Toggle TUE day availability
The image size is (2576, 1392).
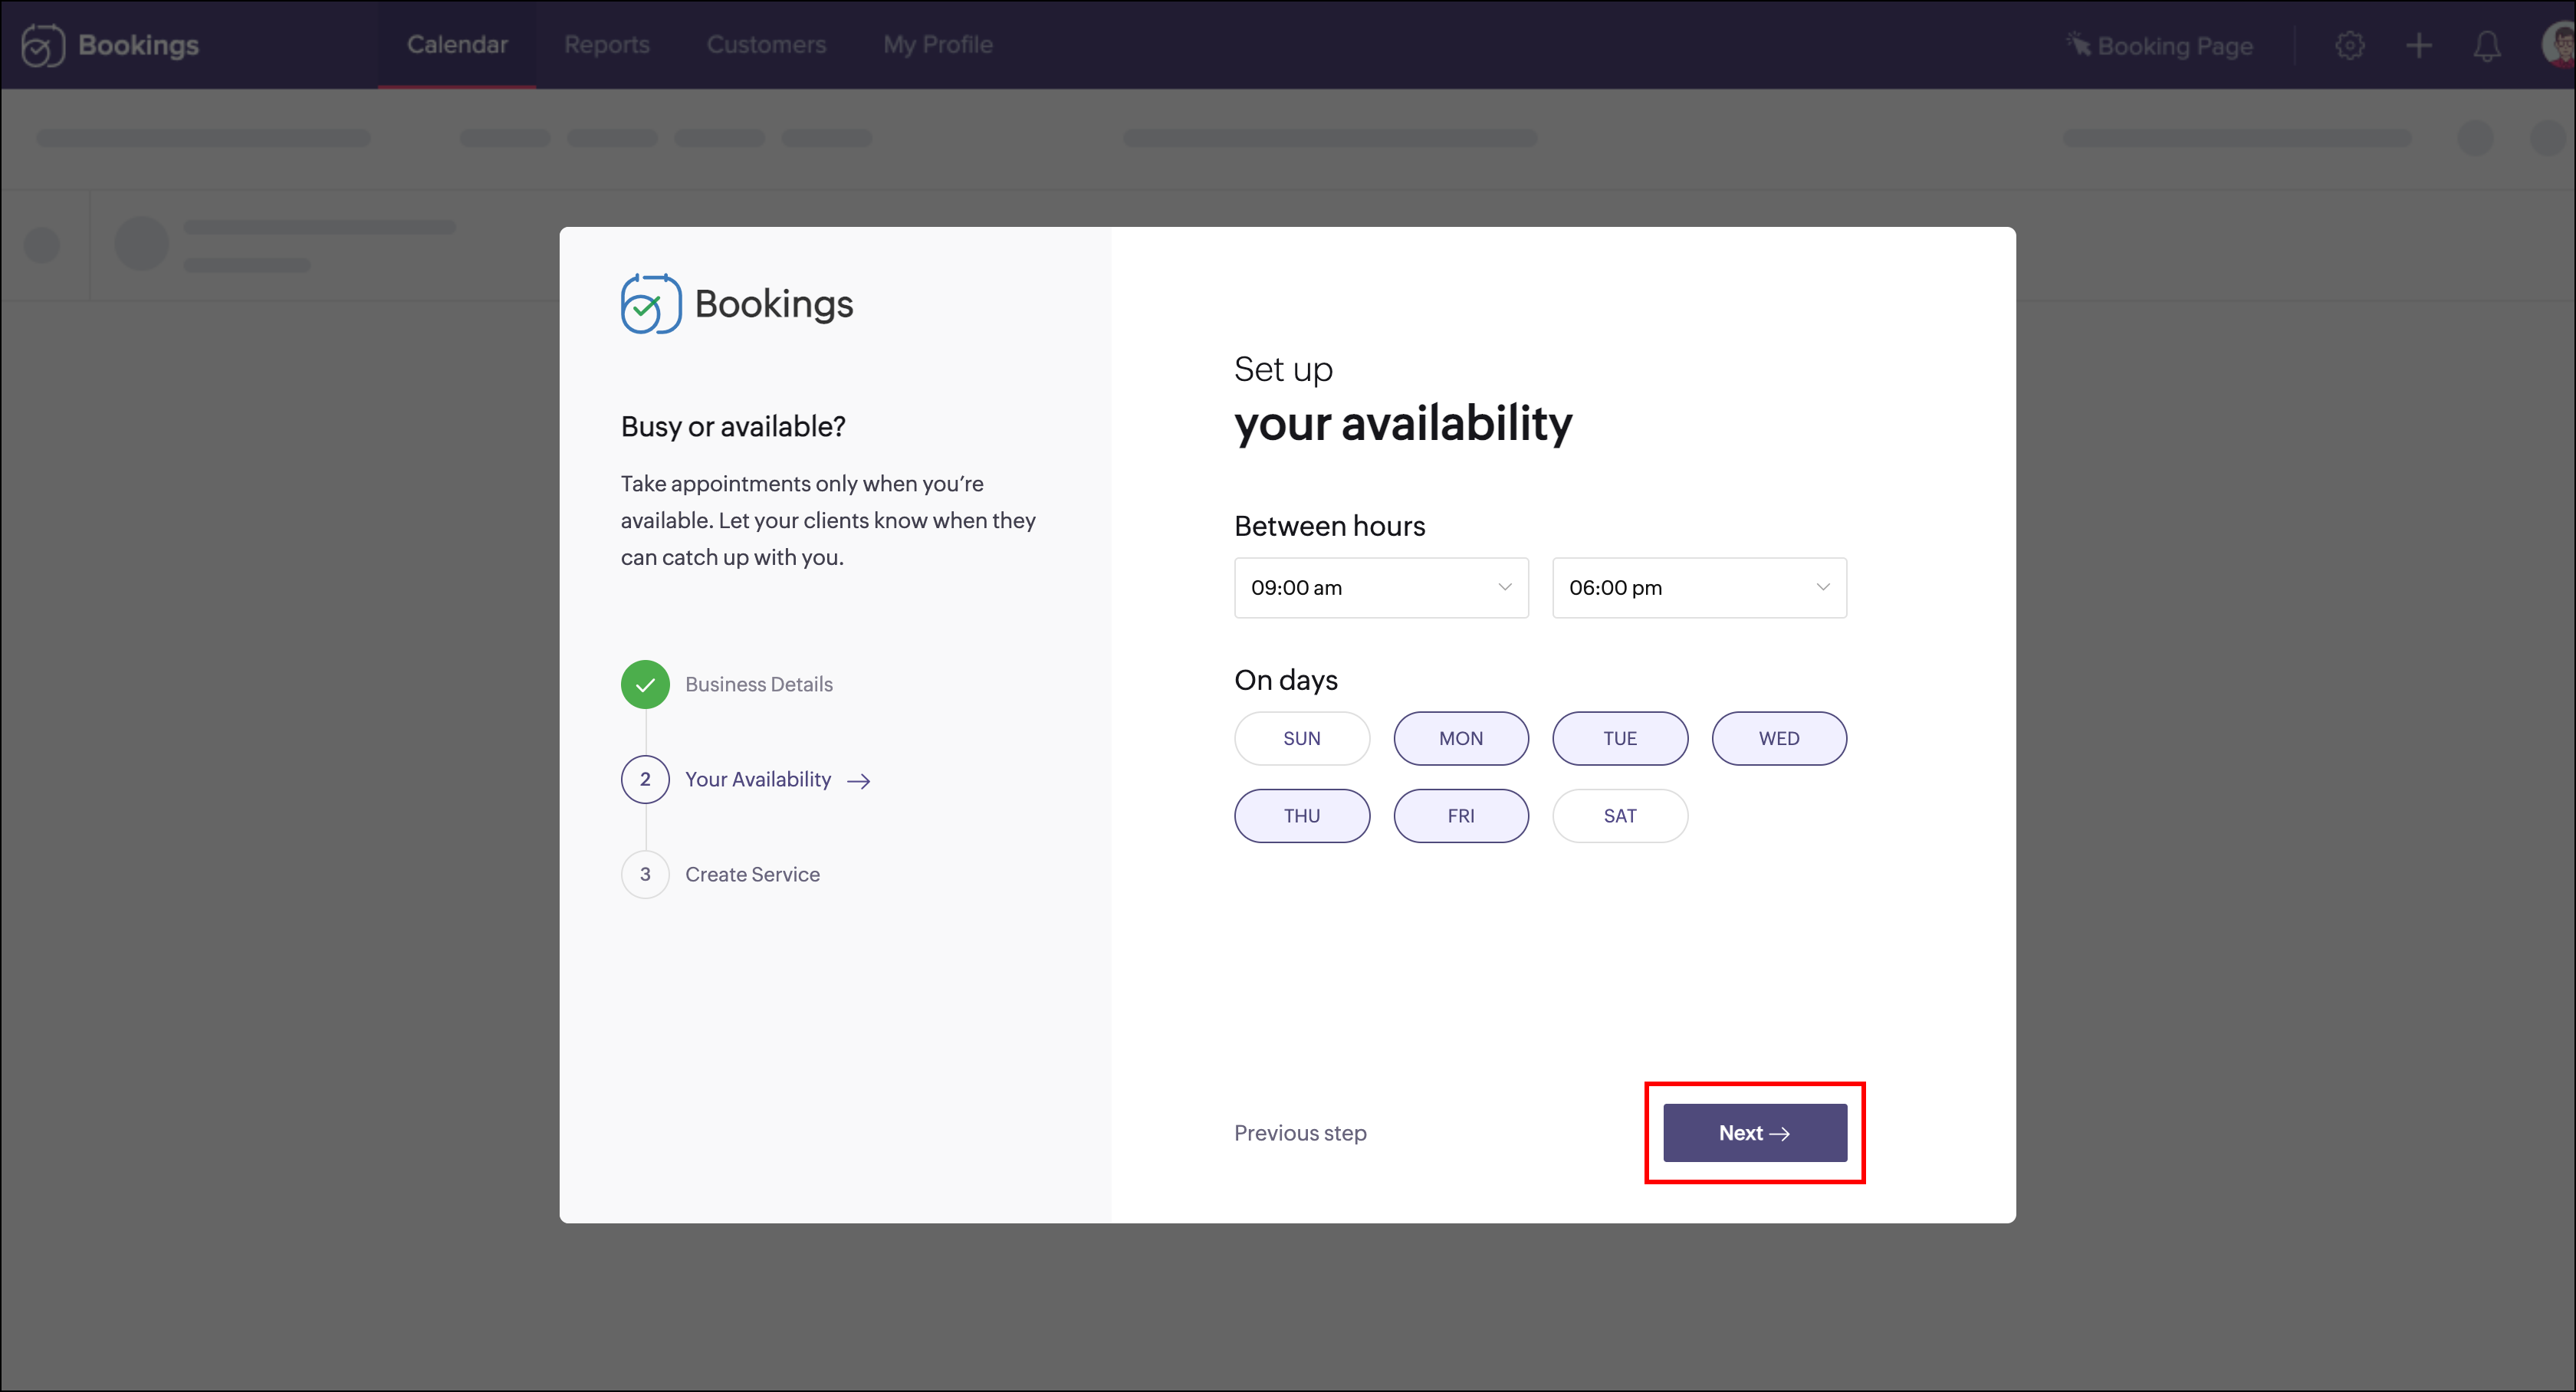click(1620, 738)
